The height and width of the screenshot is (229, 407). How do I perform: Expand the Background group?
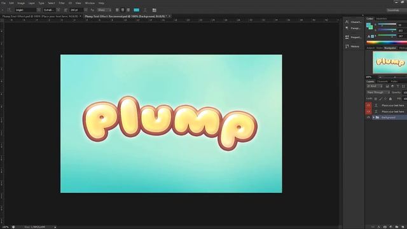[x=373, y=118]
